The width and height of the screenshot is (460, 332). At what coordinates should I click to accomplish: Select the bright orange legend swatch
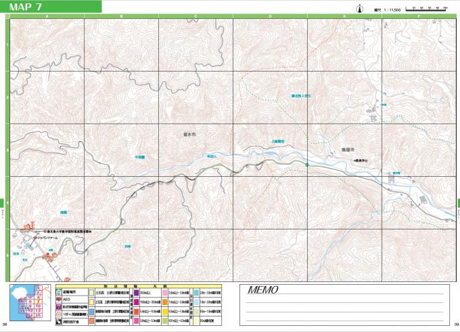pyautogui.click(x=164, y=302)
